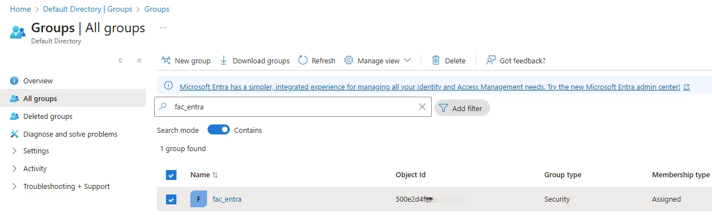
Task: Click the up-down sort arrows in the sidebar
Action: [x=120, y=61]
